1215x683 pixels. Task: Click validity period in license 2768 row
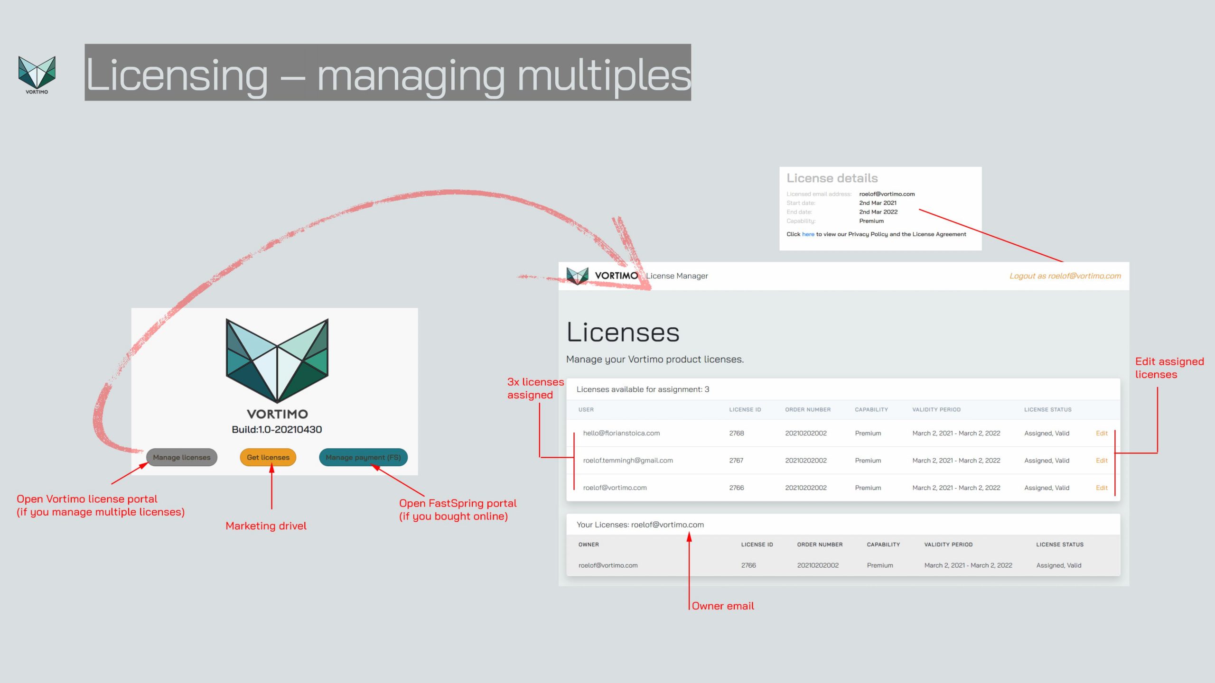point(956,434)
